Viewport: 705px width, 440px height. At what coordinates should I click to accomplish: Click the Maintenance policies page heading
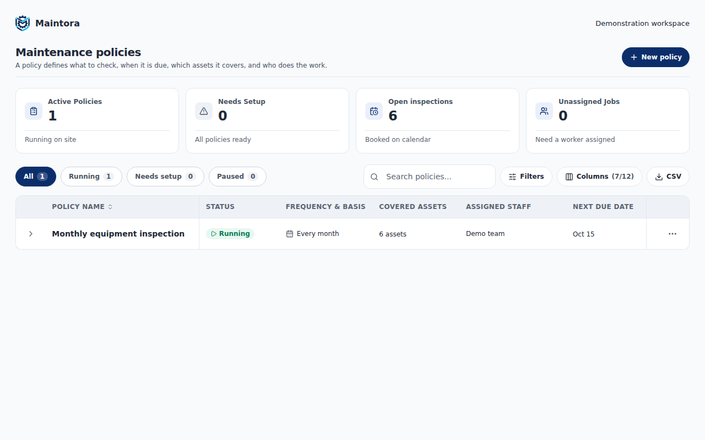[78, 52]
